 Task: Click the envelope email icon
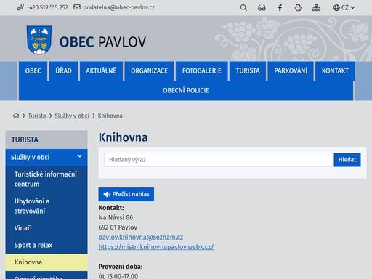77,7
